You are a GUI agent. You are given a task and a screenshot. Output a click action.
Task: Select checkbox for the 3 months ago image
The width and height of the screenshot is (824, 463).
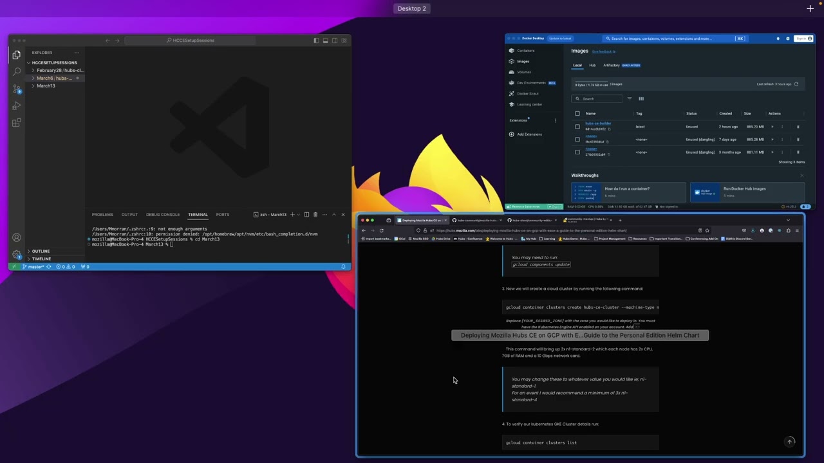pyautogui.click(x=577, y=152)
